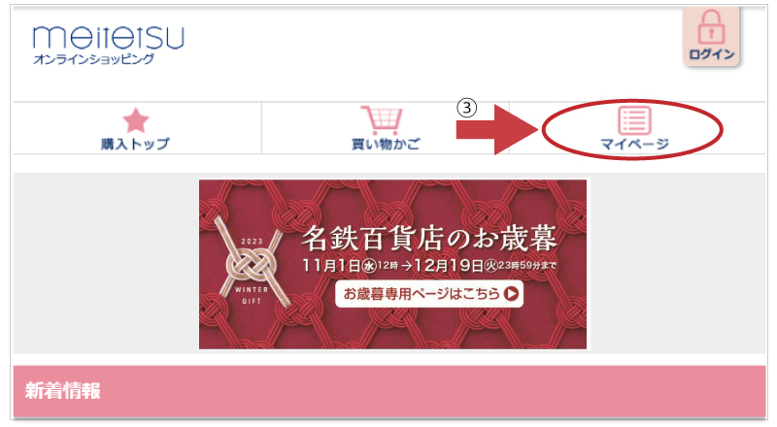The image size is (777, 427).
Task: Click the ログイン button label
Action: coord(712,54)
